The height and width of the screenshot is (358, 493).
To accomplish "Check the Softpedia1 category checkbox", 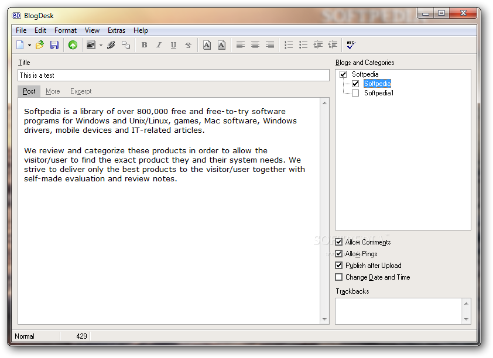I will [x=355, y=93].
